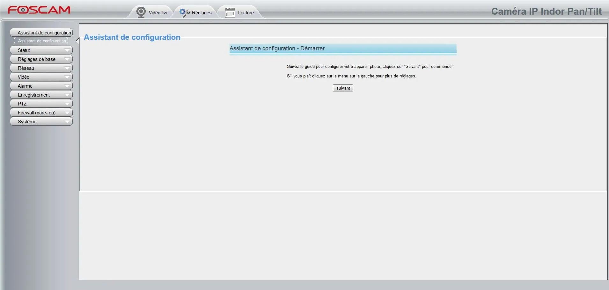Screen dimensions: 609x290
Task: Expand the Réglages de base arrow
Action: coord(67,59)
